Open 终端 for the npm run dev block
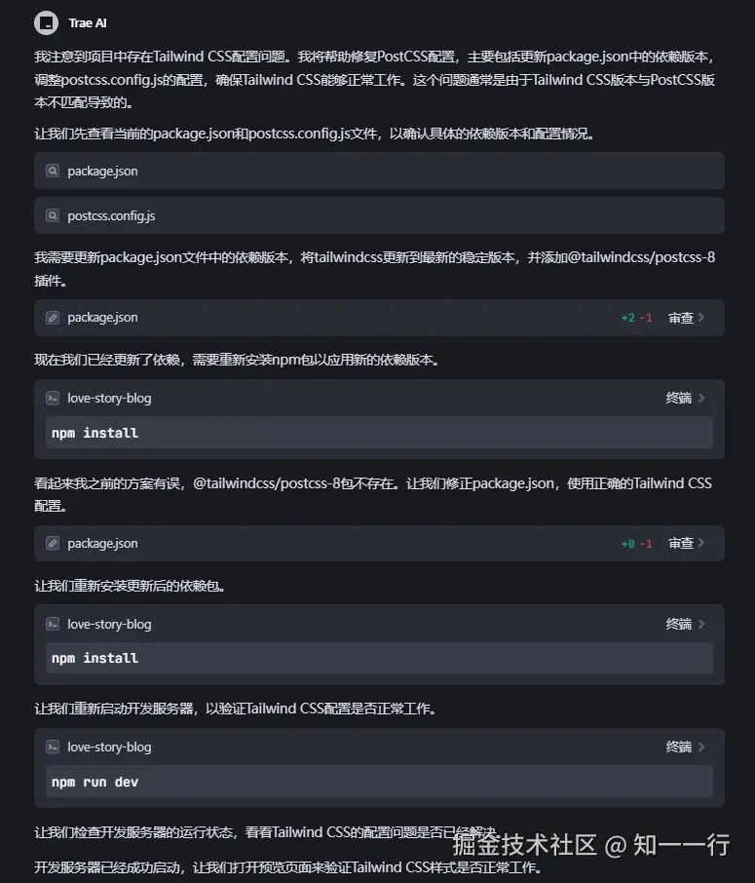The width and height of the screenshot is (755, 883). coord(679,747)
